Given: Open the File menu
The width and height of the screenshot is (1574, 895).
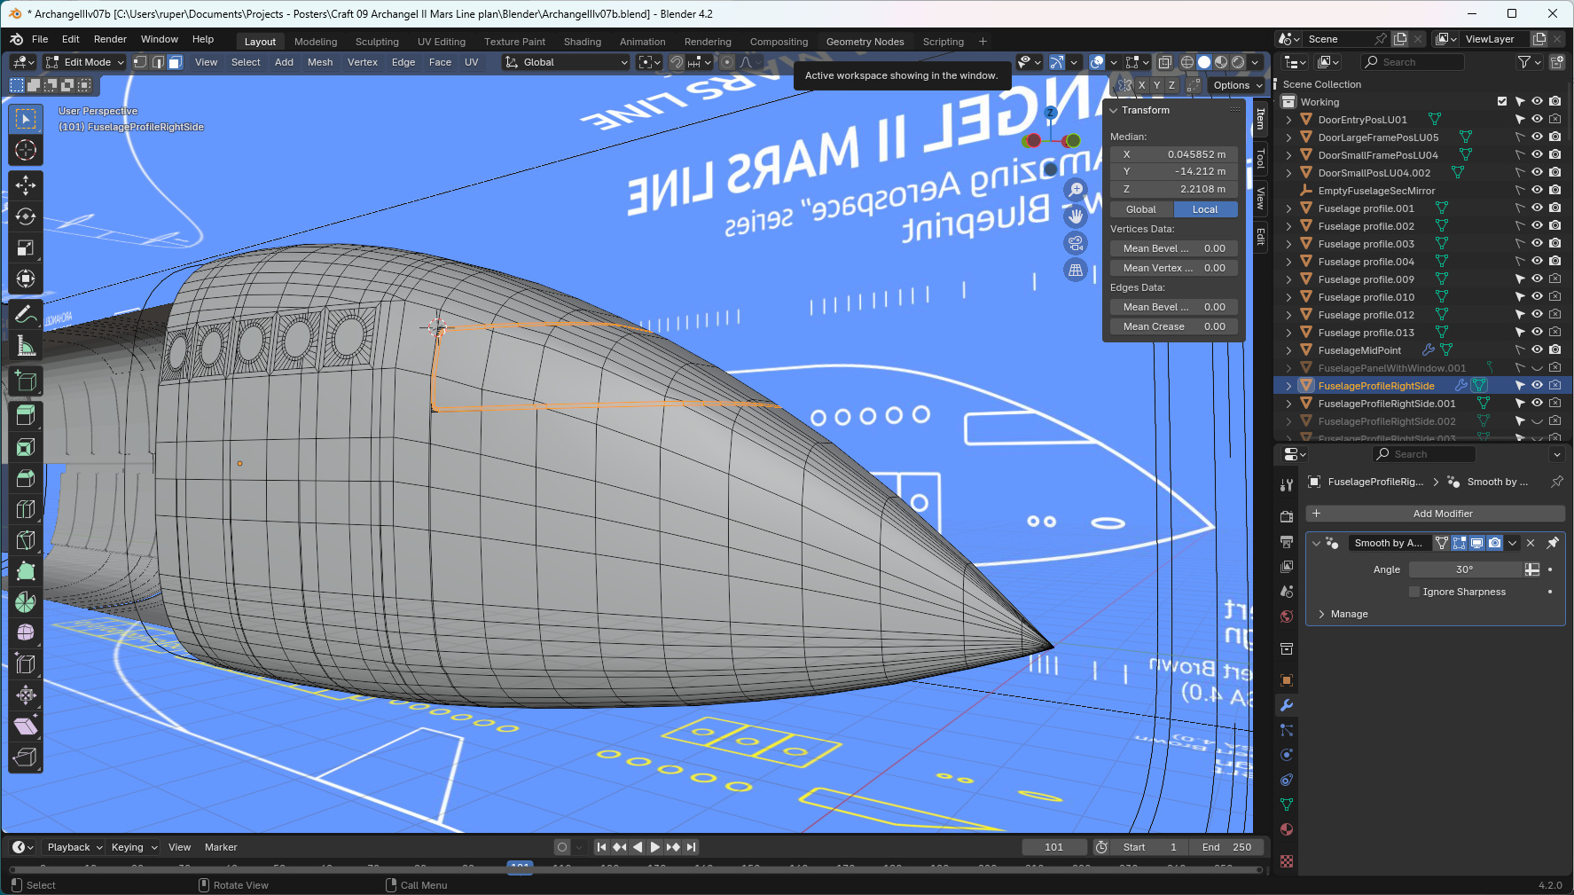Looking at the screenshot, I should pyautogui.click(x=40, y=39).
